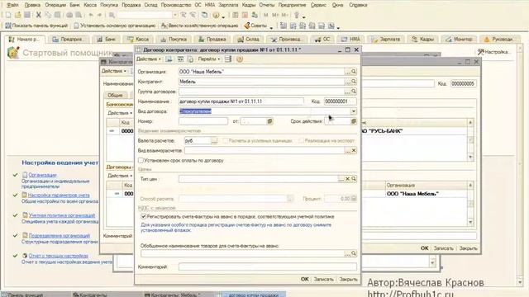Click the help icon in contract dialog toolbar

click(x=240, y=59)
